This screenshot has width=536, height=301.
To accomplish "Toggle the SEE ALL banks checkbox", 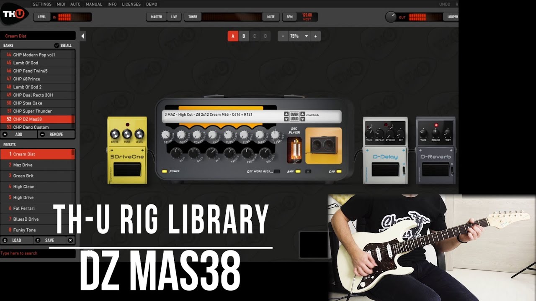I will tap(57, 46).
